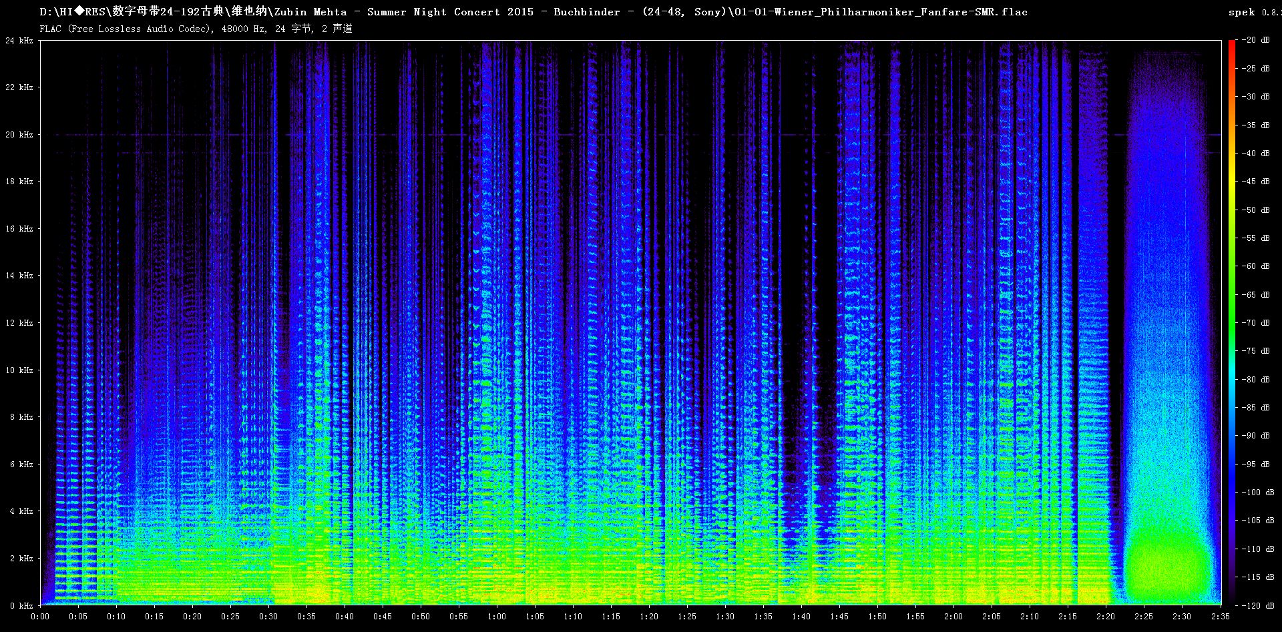1282x632 pixels.
Task: Click the 20 kHz frequency axis label
Action: 19,135
